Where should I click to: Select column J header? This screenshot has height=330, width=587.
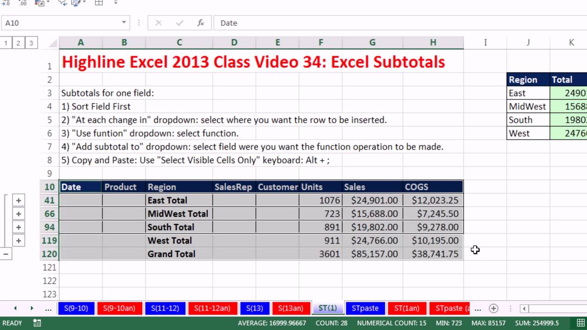(x=528, y=43)
